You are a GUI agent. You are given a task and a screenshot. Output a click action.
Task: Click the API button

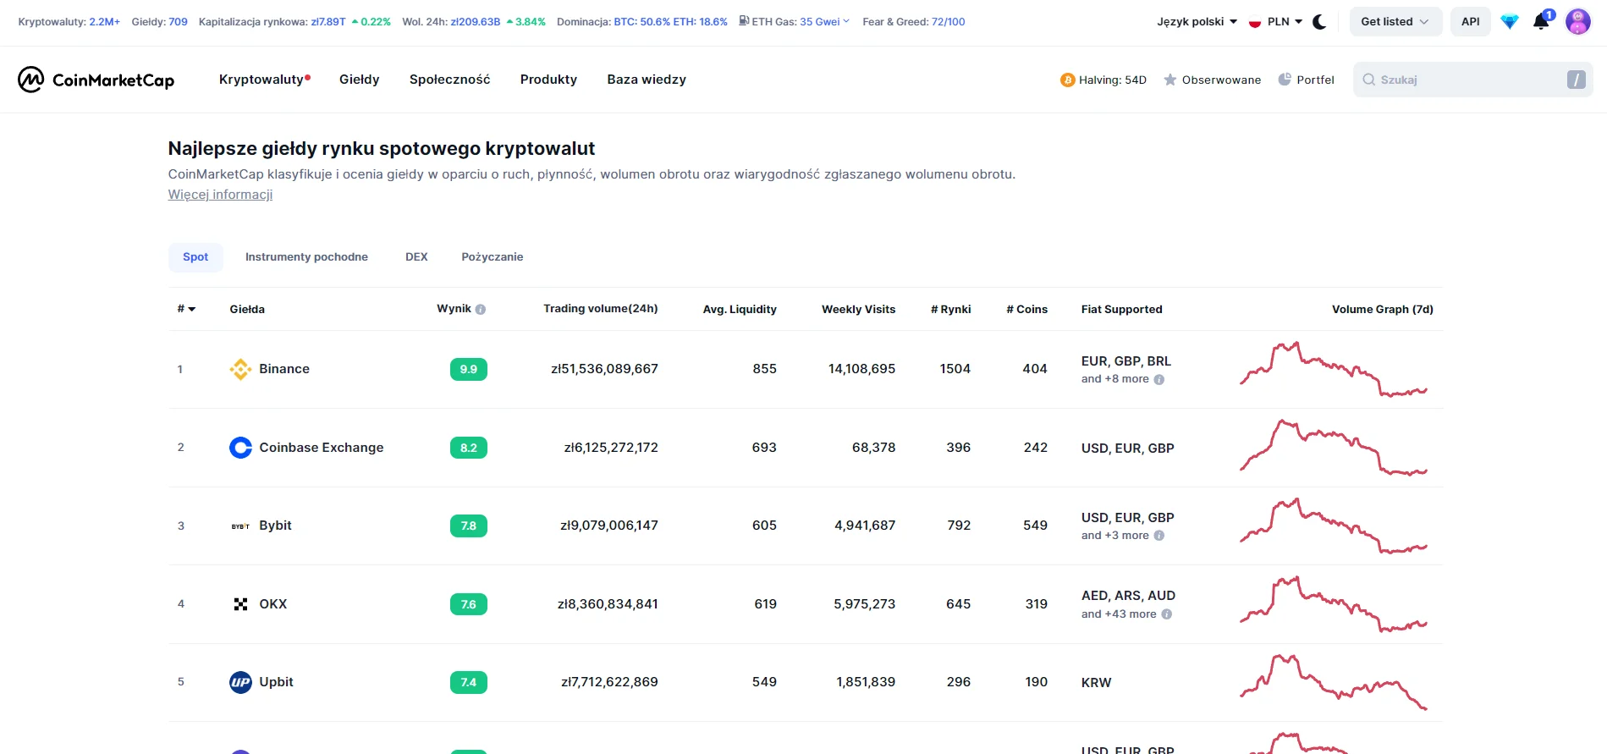click(1471, 22)
